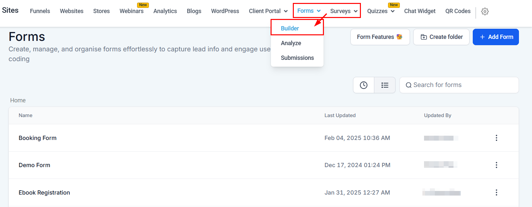This screenshot has height=207, width=532.
Task: Open the QR Codes tab
Action: (x=458, y=11)
